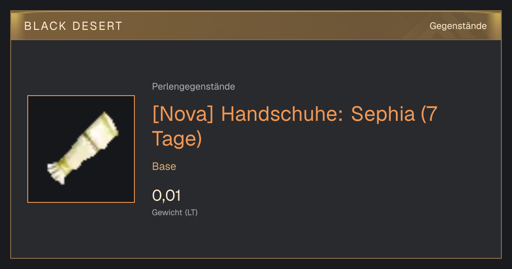The image size is (512, 269).
Task: Open the [Nova] Handschuhe: Sephia title
Action: click(295, 126)
